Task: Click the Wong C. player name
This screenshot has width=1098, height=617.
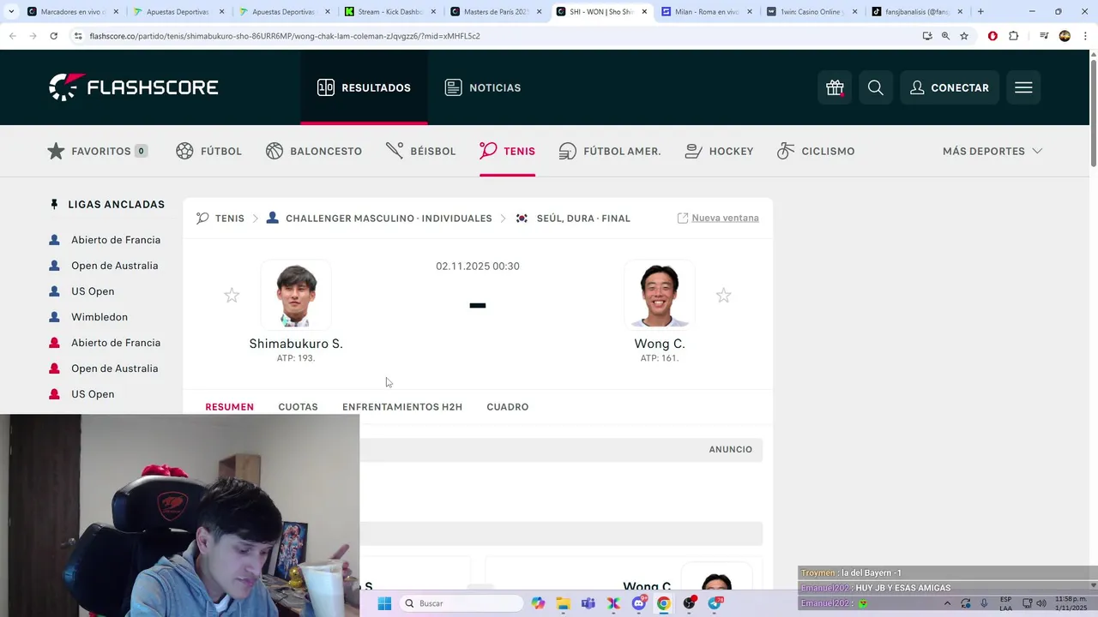Action: [x=660, y=344]
